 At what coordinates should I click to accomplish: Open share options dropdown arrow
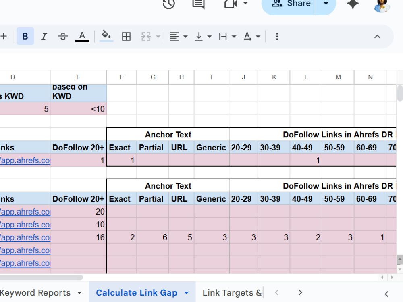[x=326, y=4]
